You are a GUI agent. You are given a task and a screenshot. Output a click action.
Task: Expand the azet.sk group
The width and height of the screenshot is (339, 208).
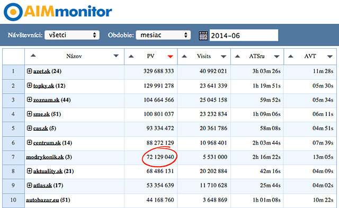30,71
